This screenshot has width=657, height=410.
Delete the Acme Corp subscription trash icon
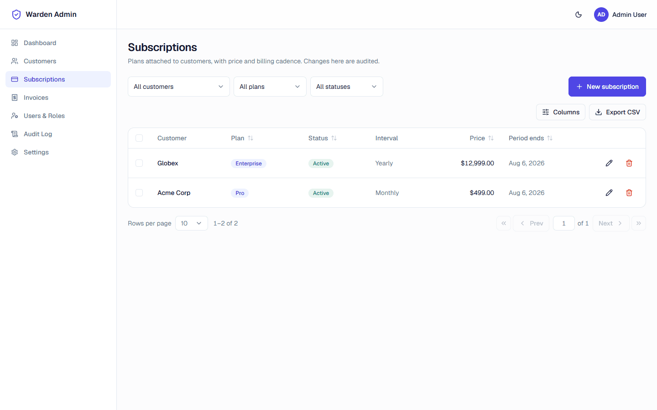click(629, 193)
